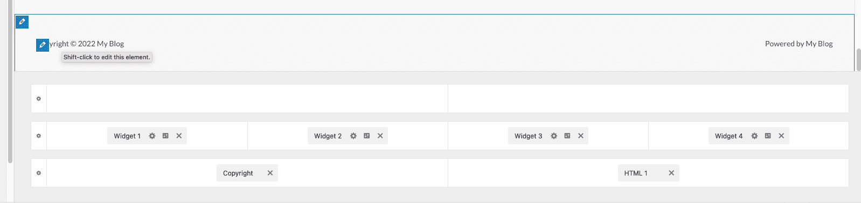
Task: Open settings gear for the Copyright row
Action: pyautogui.click(x=39, y=173)
